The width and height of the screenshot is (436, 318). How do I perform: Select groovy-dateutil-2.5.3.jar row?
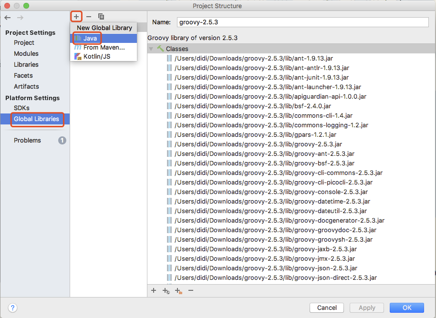(x=291, y=211)
